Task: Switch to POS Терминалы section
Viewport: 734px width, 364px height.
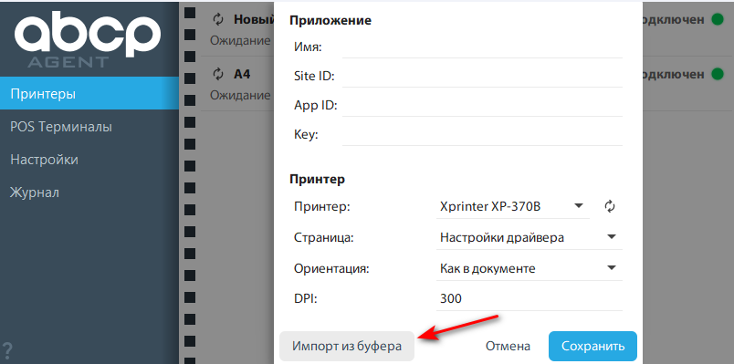Action: pos(89,127)
